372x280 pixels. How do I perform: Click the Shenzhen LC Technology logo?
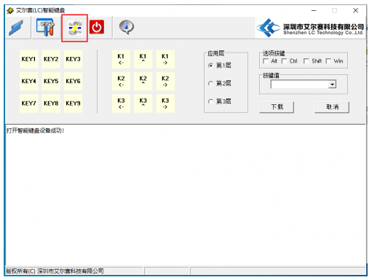pyautogui.click(x=310, y=28)
